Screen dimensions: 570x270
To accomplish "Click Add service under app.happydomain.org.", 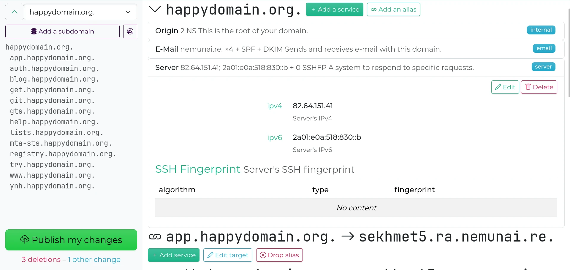I will tap(174, 255).
